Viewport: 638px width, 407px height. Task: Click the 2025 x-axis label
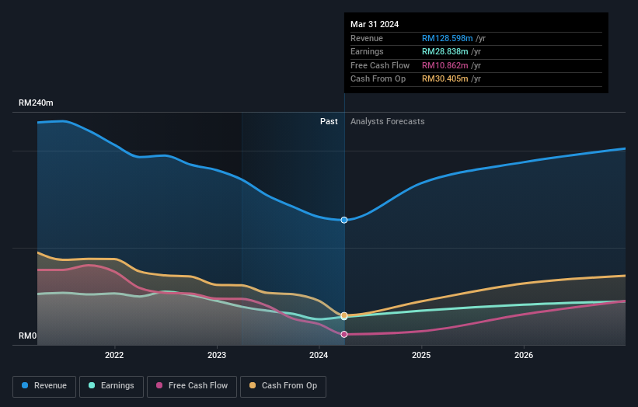click(x=421, y=355)
